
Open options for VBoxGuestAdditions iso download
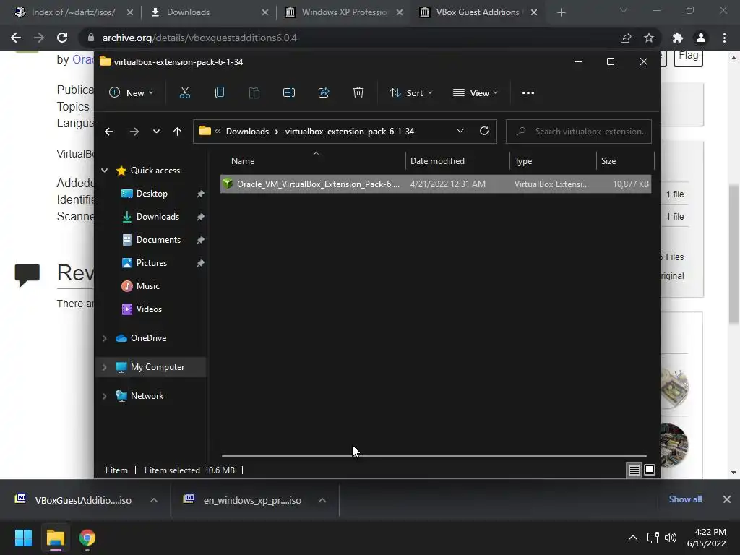coord(154,500)
